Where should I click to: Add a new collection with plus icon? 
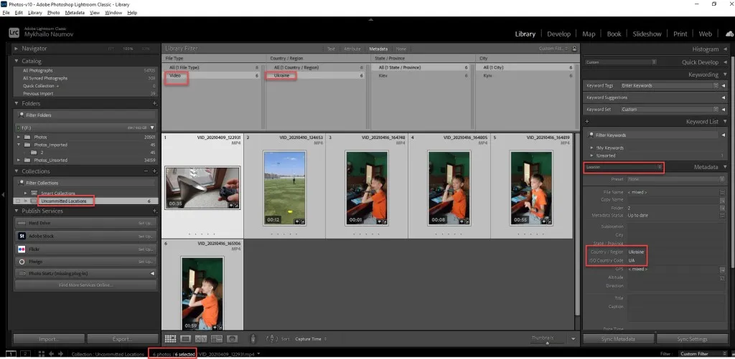(x=154, y=171)
